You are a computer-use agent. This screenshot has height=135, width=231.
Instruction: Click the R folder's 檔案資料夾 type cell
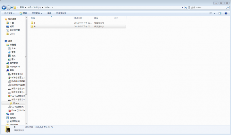pyautogui.click(x=99, y=27)
